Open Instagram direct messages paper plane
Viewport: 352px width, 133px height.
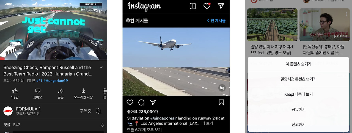pos(221,6)
